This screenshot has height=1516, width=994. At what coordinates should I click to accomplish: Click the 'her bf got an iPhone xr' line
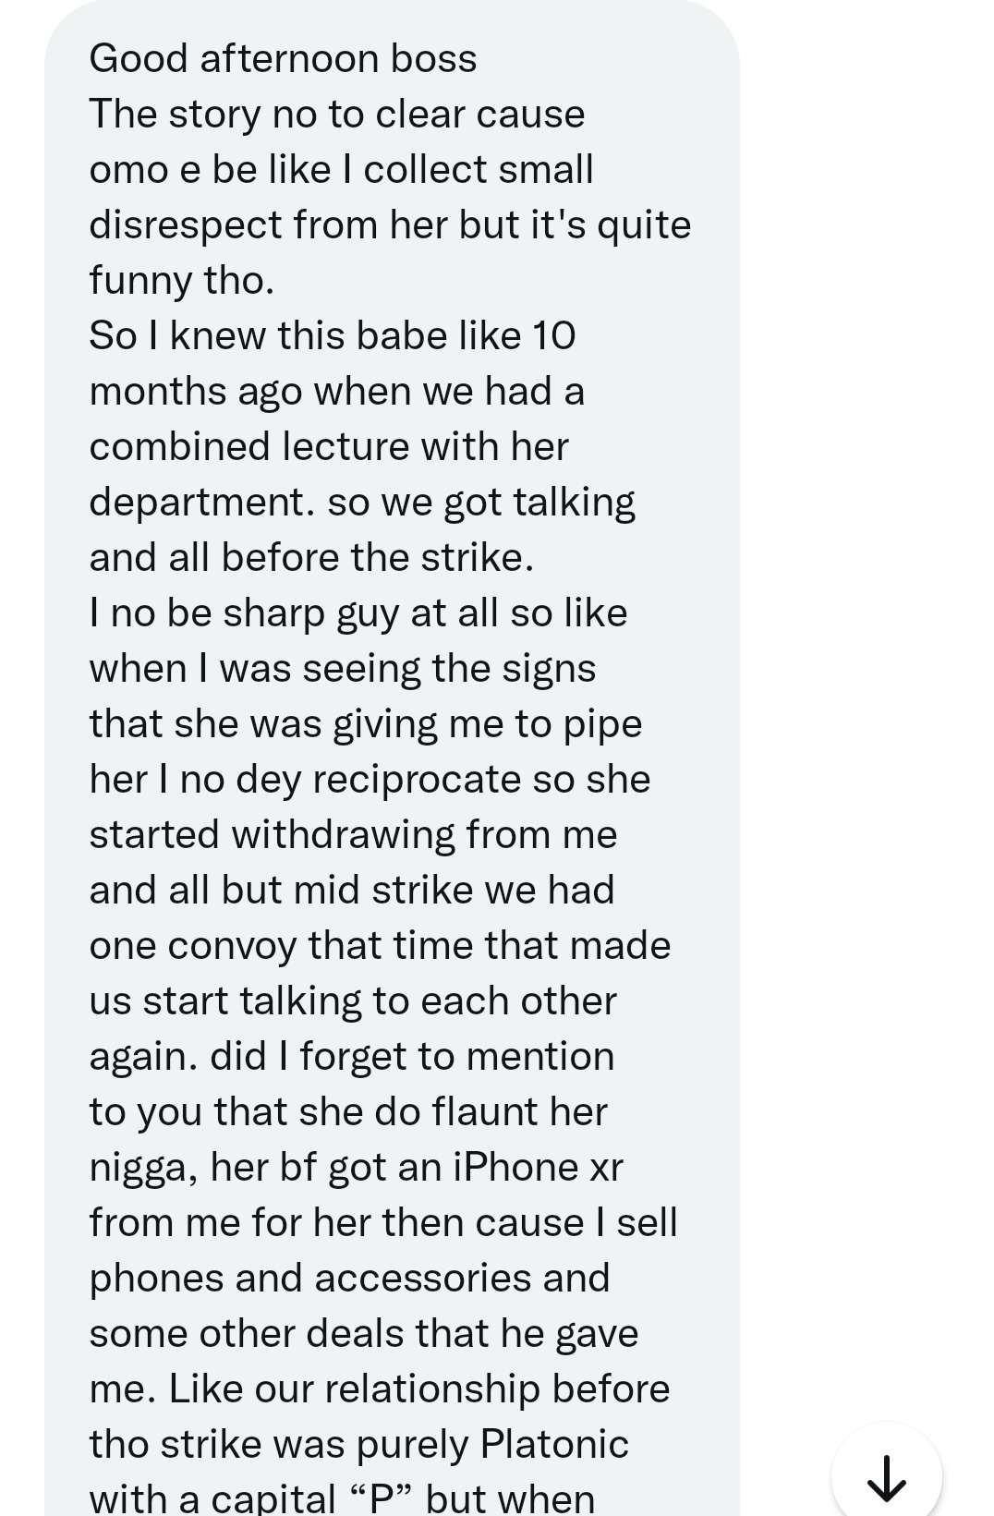[417, 1168]
